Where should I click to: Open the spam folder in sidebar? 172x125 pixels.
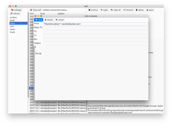tap(12, 29)
